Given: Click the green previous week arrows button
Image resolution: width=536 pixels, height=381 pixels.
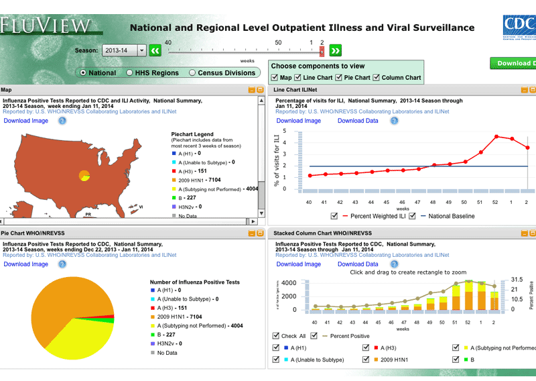Looking at the screenshot, I should click(x=155, y=51).
